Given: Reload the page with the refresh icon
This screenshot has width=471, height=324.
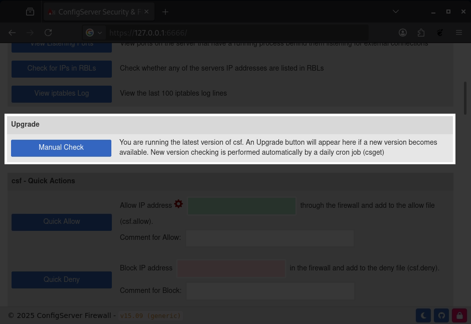Looking at the screenshot, I should 48,33.
